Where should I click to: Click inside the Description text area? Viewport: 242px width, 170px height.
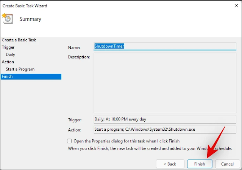(x=165, y=83)
